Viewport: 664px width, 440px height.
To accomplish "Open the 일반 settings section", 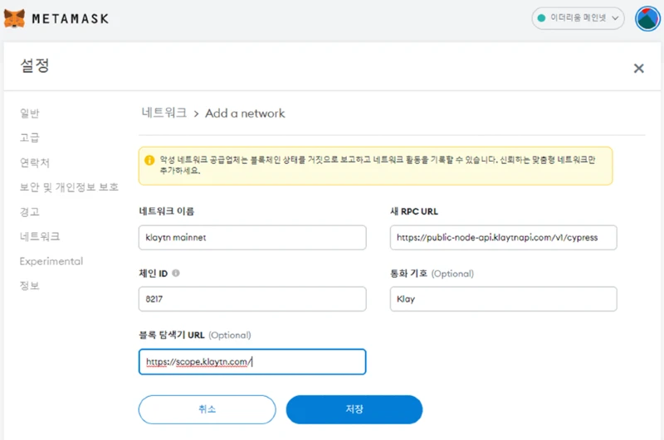I will [30, 114].
